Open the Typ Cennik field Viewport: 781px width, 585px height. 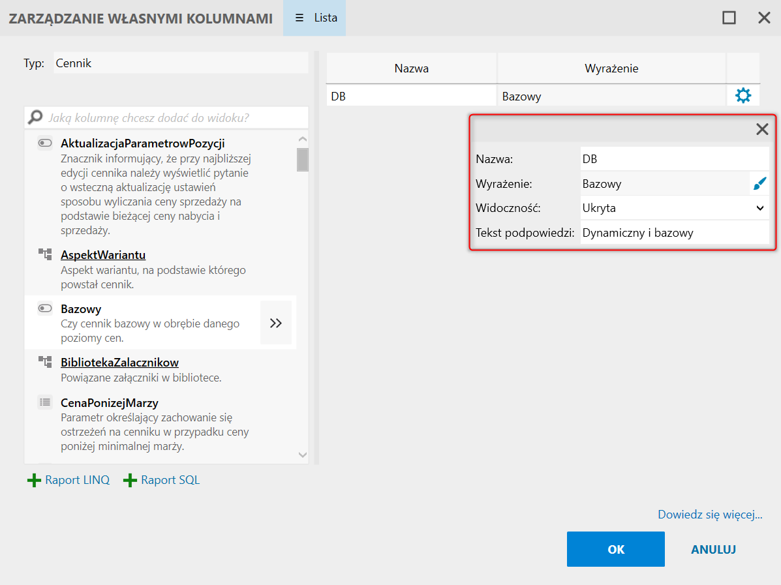181,63
